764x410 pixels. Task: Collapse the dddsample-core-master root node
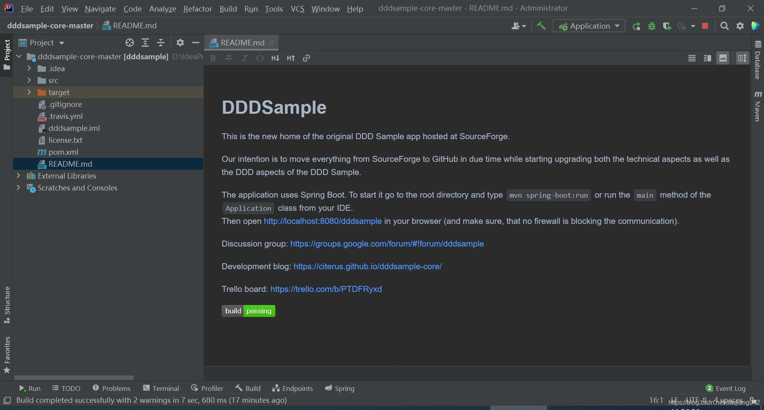tap(19, 56)
